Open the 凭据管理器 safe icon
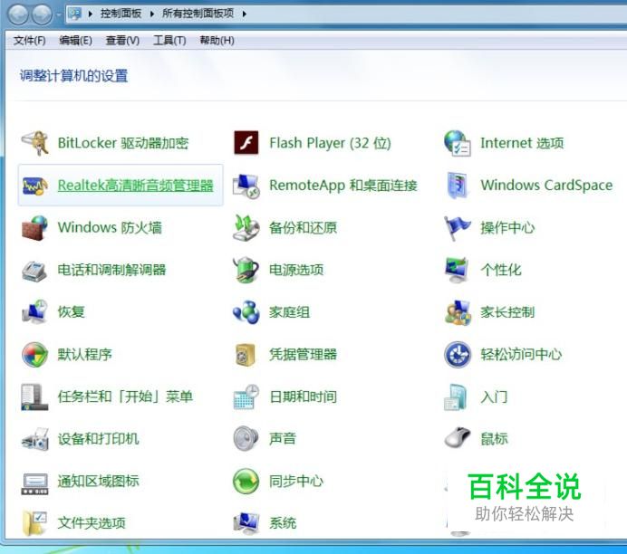 click(246, 354)
